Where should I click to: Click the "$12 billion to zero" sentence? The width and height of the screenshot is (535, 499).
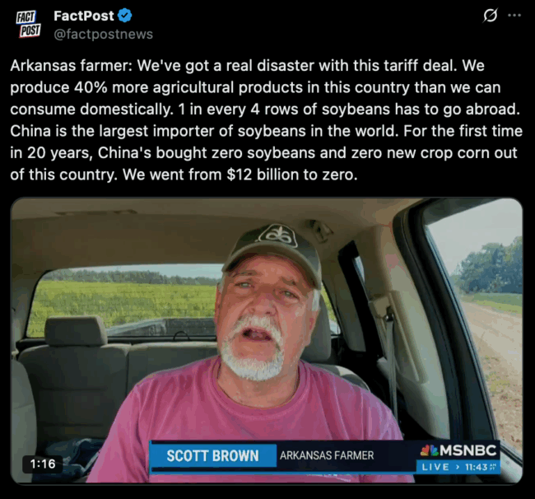(240, 175)
